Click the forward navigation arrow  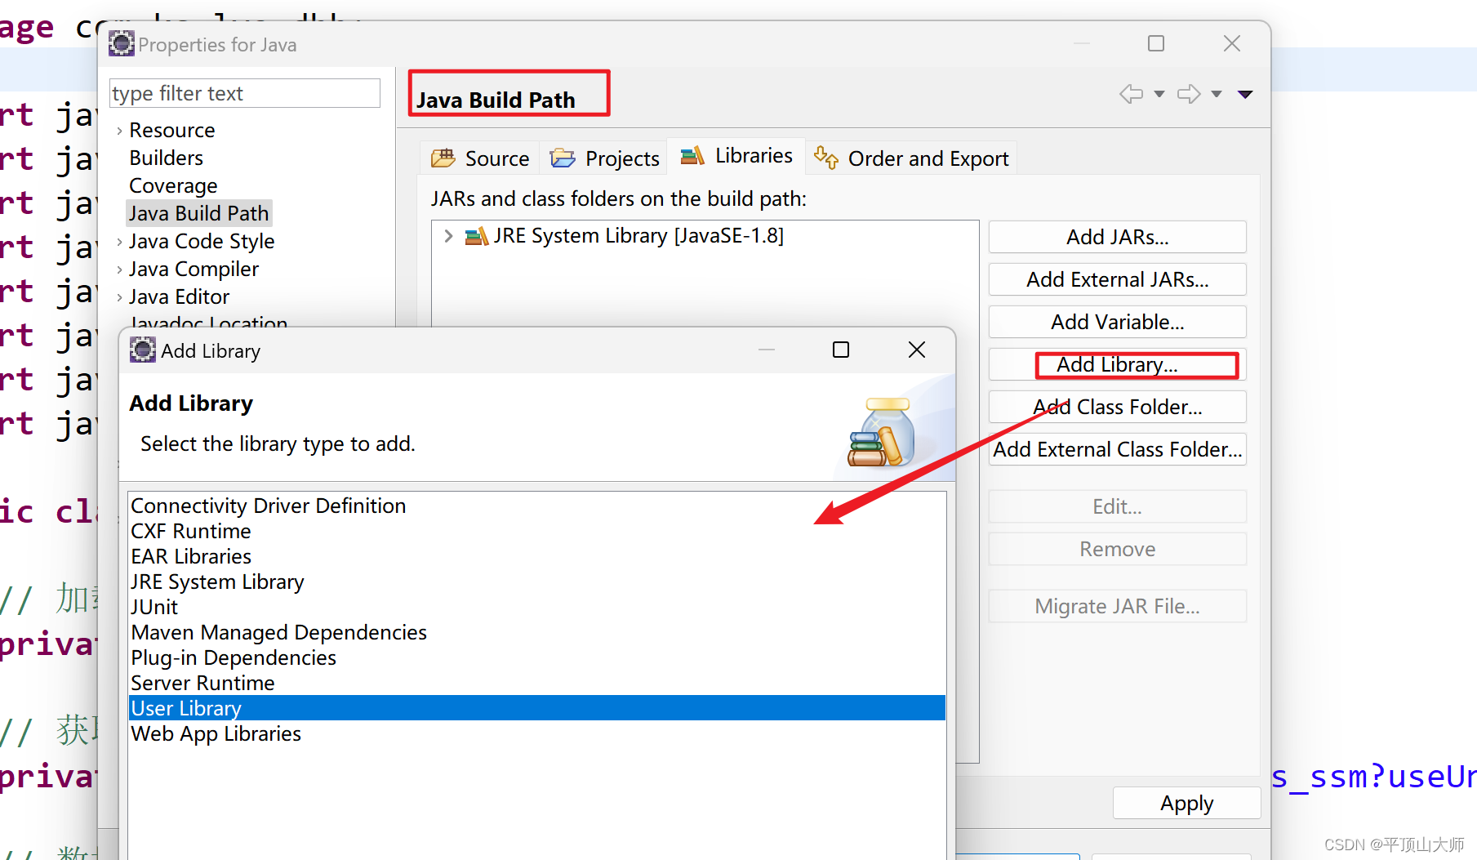click(x=1190, y=94)
